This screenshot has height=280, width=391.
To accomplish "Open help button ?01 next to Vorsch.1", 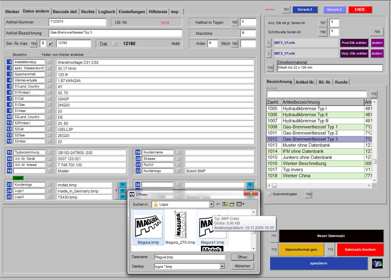I will (x=286, y=10).
